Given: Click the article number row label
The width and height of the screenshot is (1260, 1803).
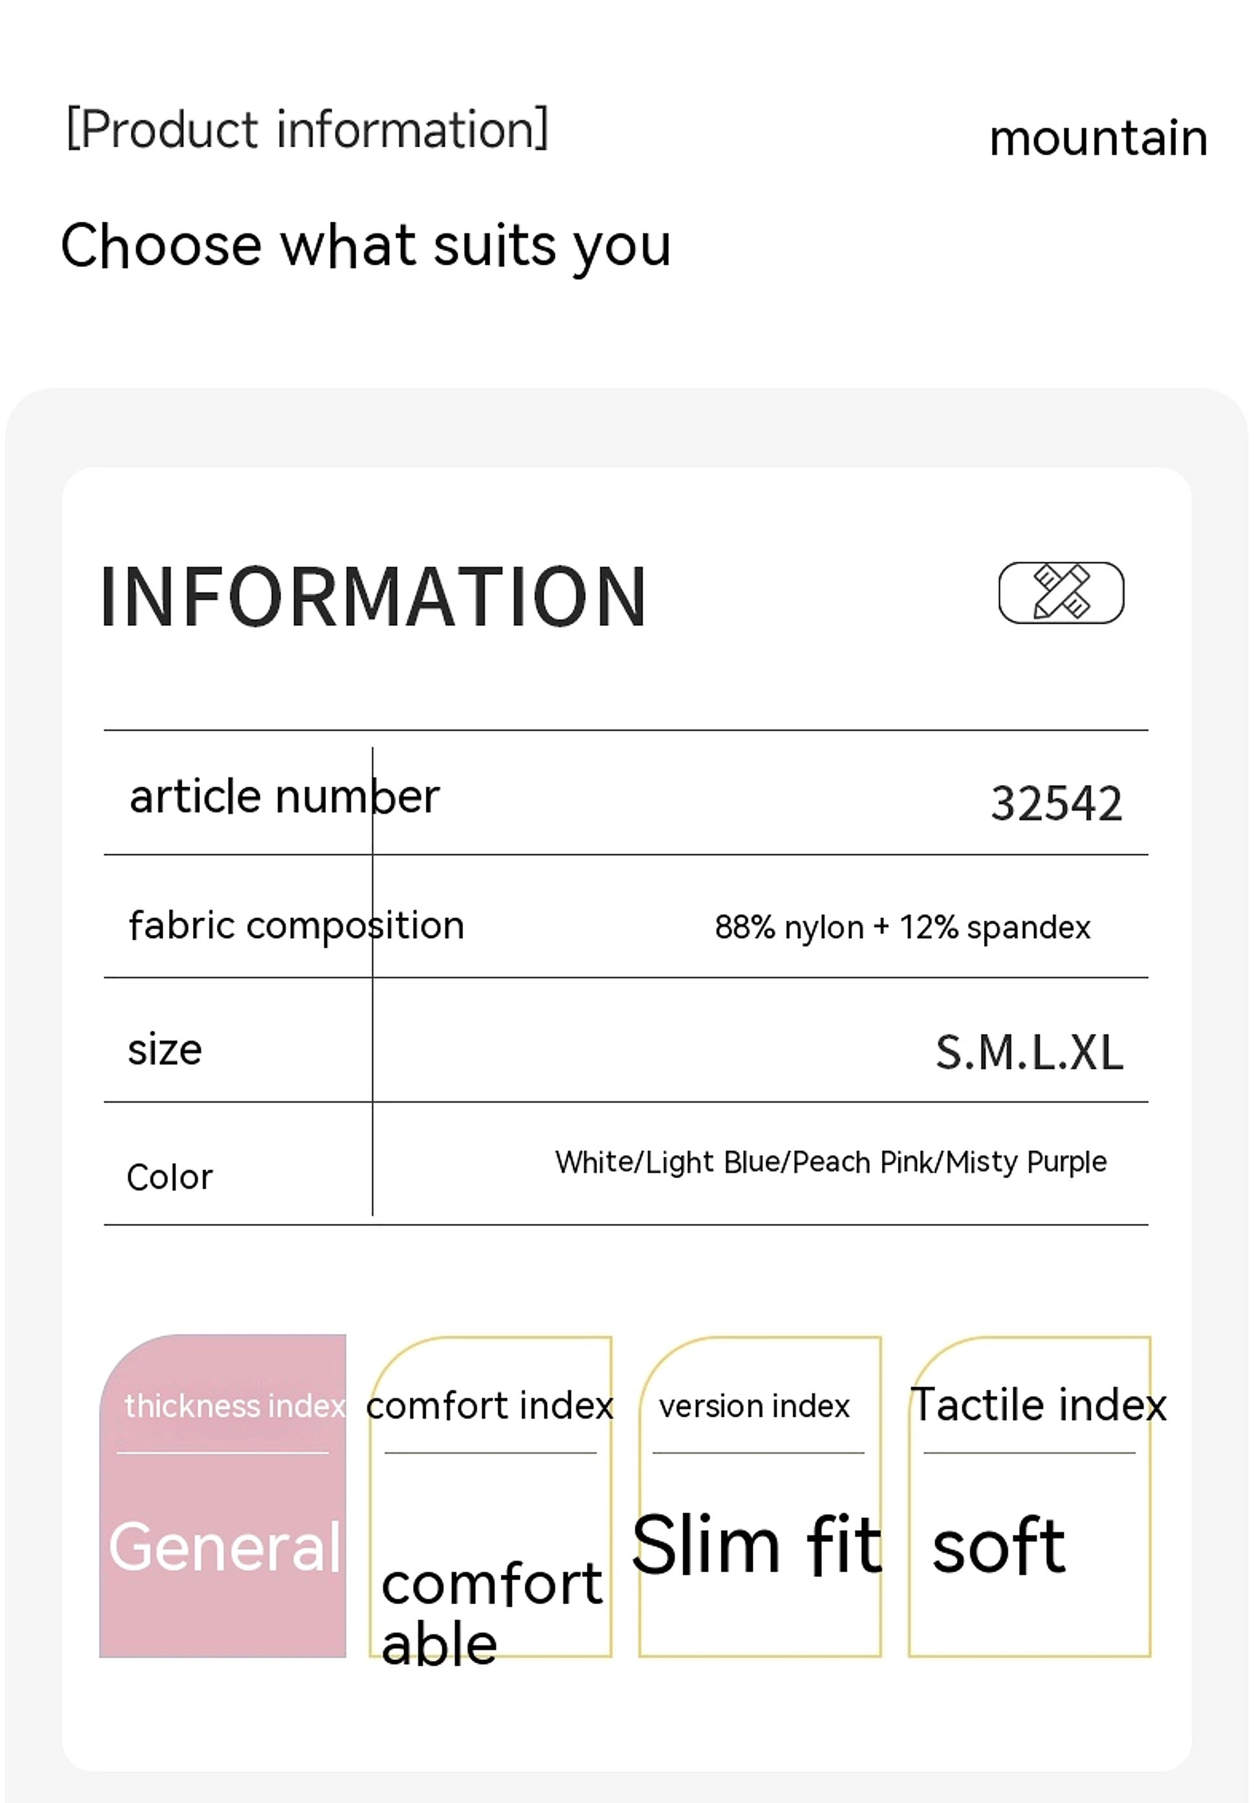Looking at the screenshot, I should (284, 796).
